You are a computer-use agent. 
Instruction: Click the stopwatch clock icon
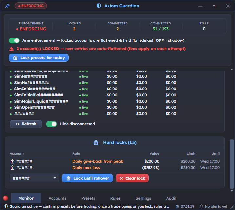177,206
